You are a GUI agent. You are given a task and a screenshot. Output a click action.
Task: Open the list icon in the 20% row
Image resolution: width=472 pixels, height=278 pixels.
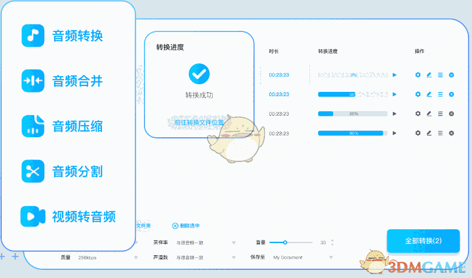441,113
